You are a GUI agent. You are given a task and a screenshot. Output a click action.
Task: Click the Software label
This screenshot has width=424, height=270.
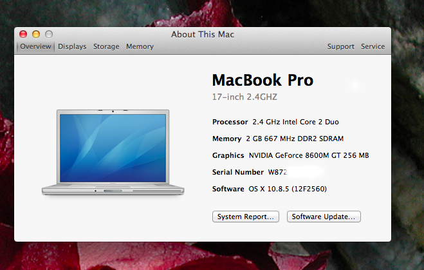click(228, 189)
